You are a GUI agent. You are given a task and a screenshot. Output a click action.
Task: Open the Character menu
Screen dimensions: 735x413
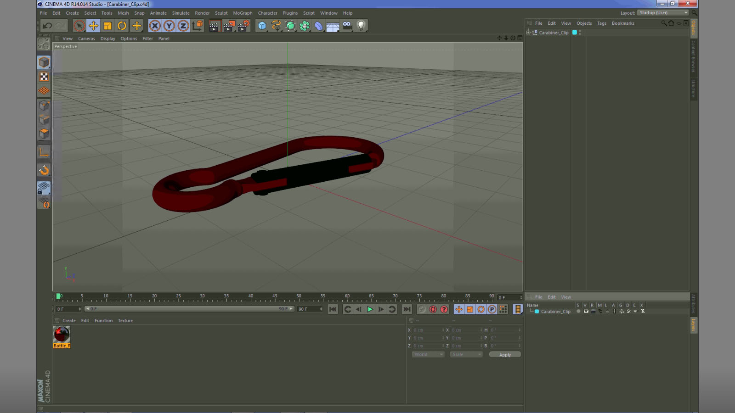coord(267,13)
